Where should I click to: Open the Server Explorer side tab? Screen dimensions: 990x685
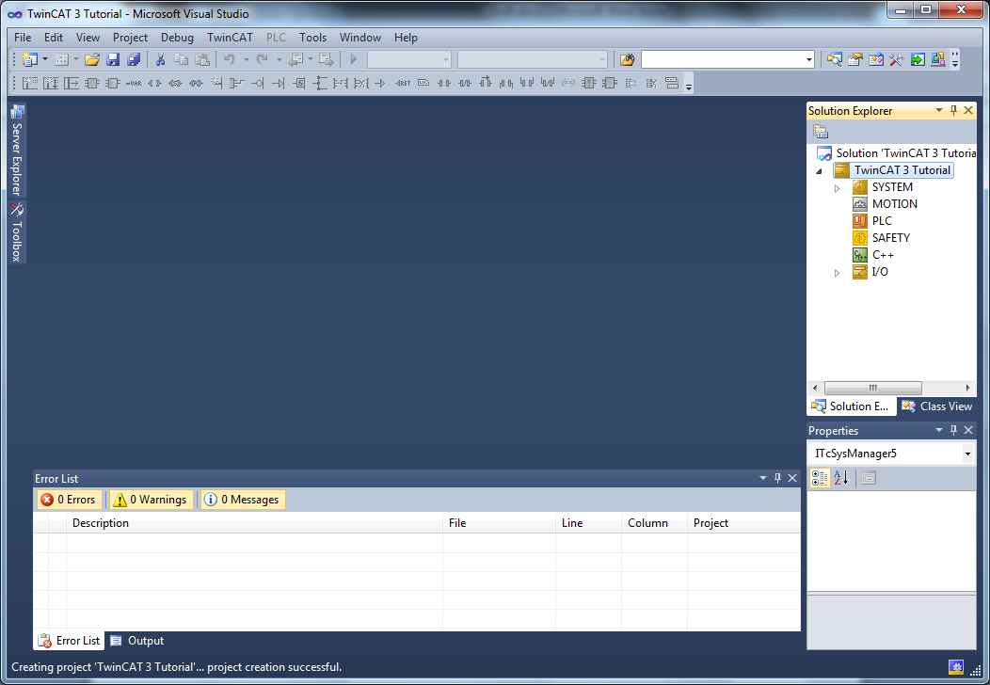[x=17, y=151]
